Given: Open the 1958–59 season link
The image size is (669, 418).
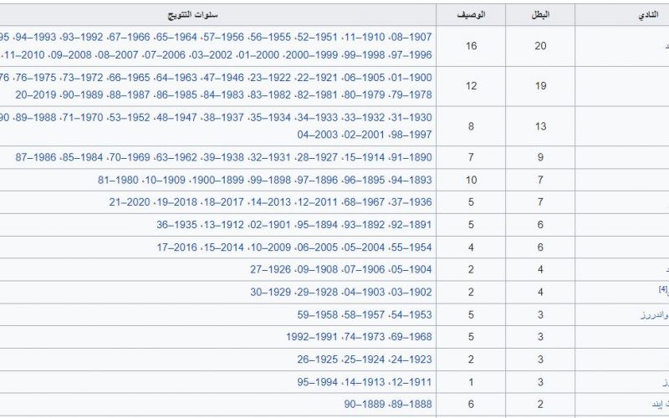Looking at the screenshot, I should click(x=318, y=314).
